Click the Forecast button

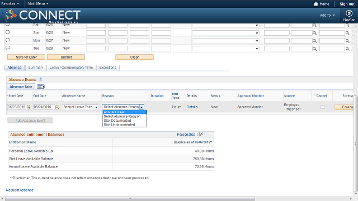tap(345, 107)
